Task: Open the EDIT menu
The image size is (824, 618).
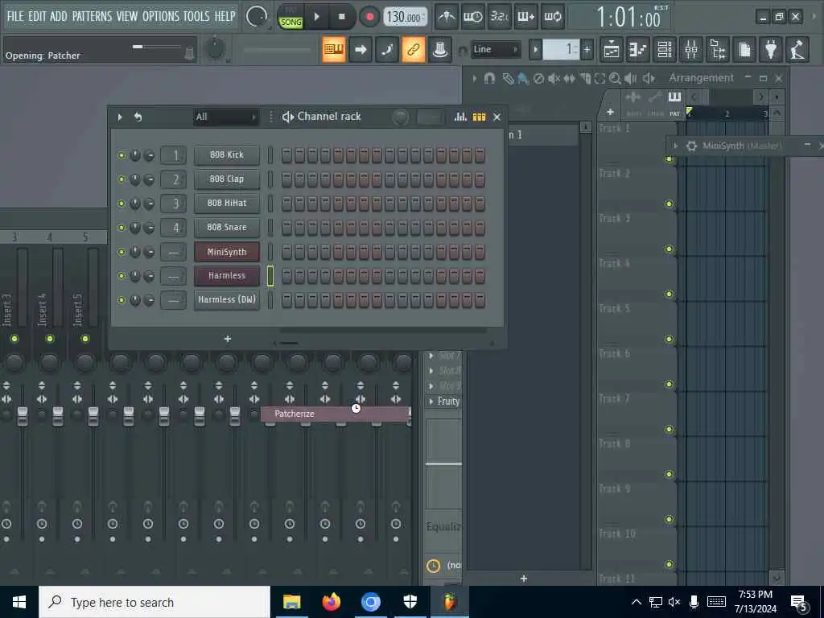Action: [x=37, y=16]
